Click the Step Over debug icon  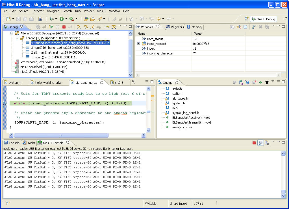coord(85,27)
